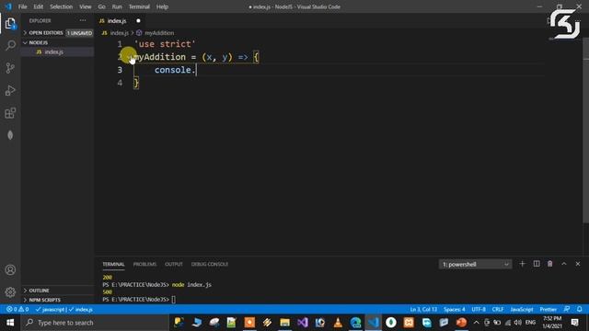Click index.js in the breadcrumb
Image resolution: width=589 pixels, height=331 pixels.
119,33
